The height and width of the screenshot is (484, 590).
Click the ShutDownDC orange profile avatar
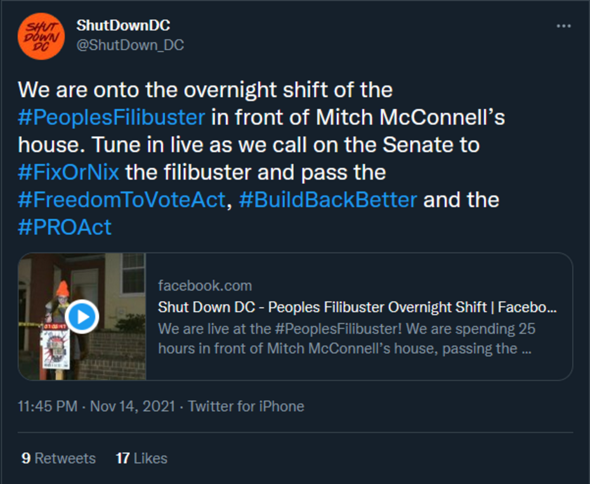pos(41,36)
